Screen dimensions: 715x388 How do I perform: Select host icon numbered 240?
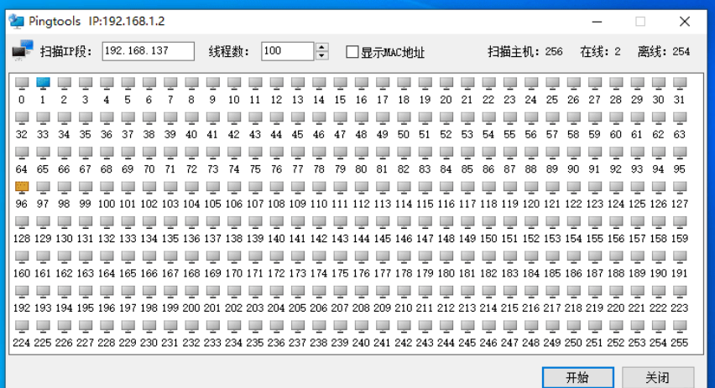(x=361, y=326)
